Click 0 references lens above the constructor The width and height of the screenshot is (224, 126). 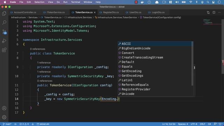pyautogui.click(x=45, y=81)
